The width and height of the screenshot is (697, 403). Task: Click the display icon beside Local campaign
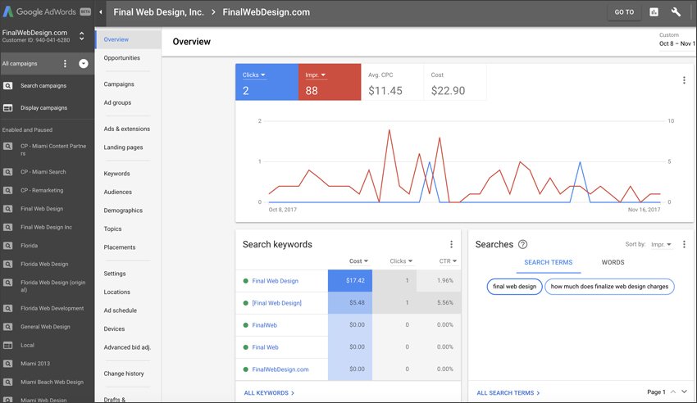coord(7,346)
